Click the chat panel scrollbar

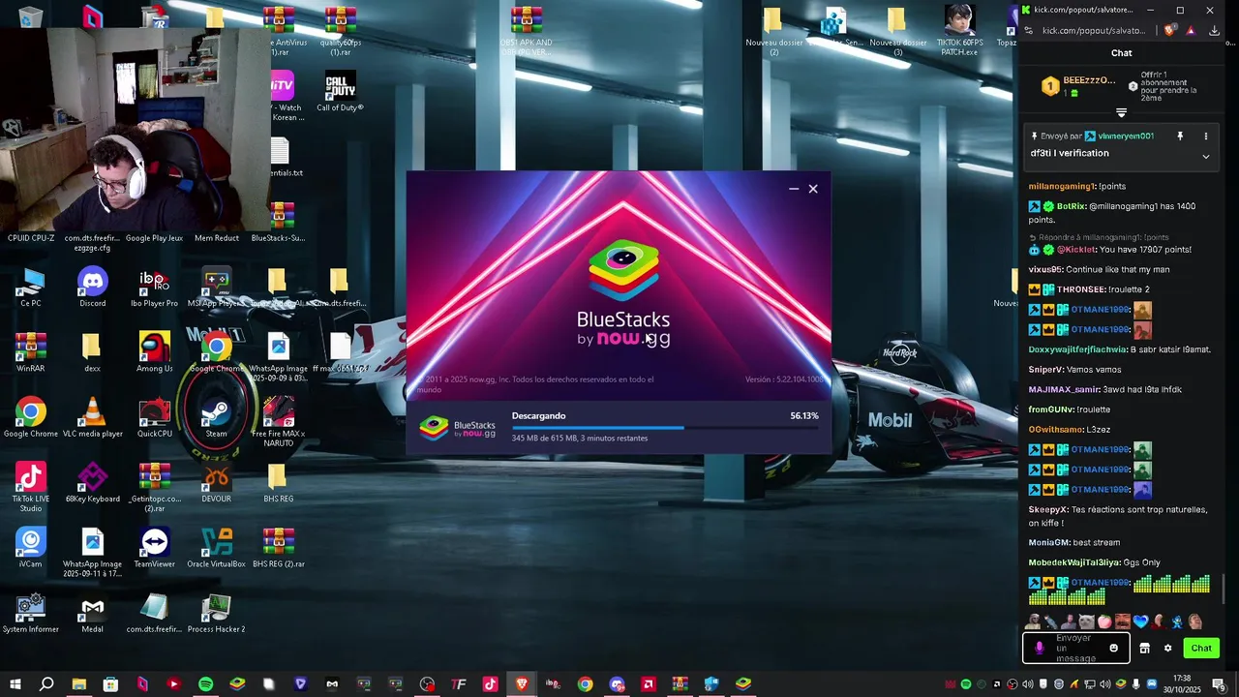pos(1224,587)
